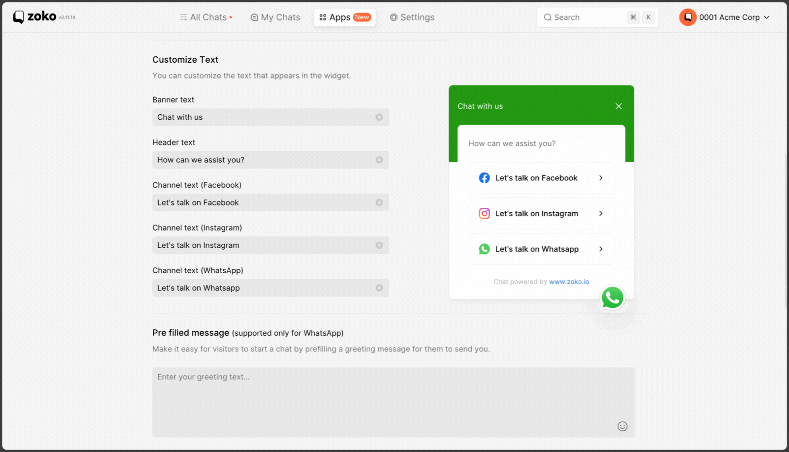789x452 pixels.
Task: Open the www.zoko.io link
Action: 569,282
